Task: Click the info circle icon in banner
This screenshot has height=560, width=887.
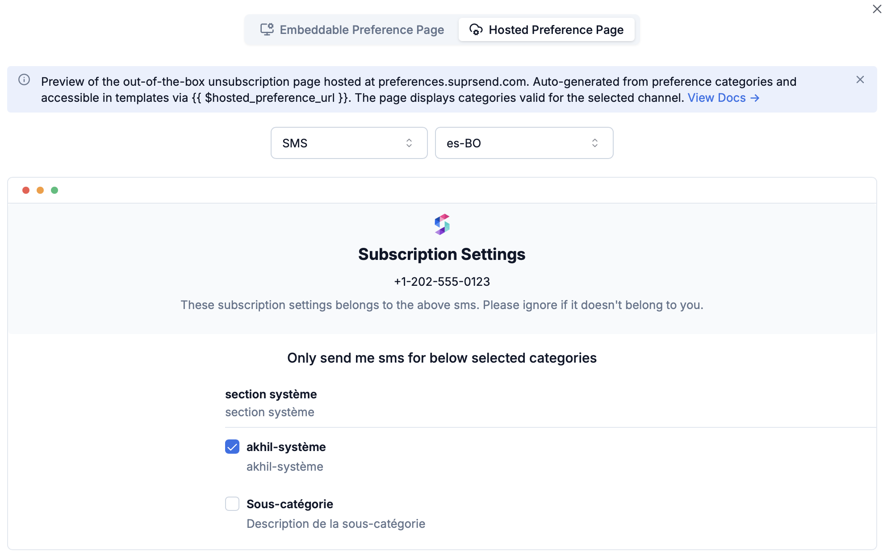Action: (24, 80)
